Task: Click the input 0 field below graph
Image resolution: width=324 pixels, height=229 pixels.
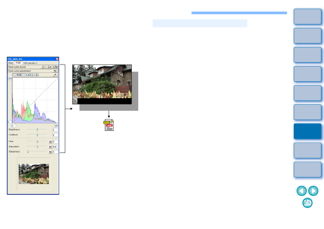Action: pyautogui.click(x=14, y=126)
